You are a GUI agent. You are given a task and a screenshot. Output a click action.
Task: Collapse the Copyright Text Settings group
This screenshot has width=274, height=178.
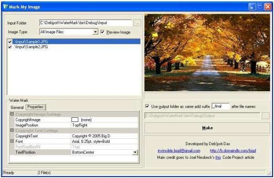pos(12,131)
